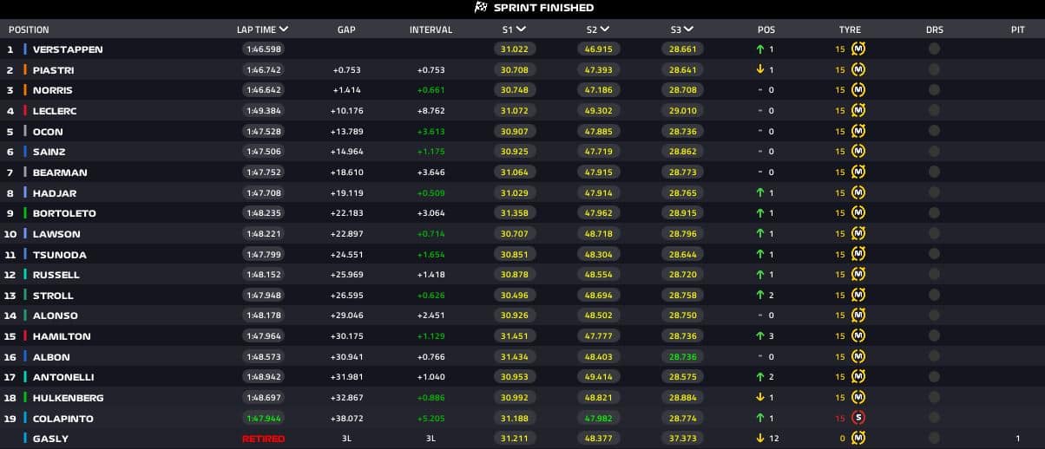Screen dimensions: 1045x449
Task: Click Tsunoda's DRS indicator dot
Action: [x=934, y=254]
